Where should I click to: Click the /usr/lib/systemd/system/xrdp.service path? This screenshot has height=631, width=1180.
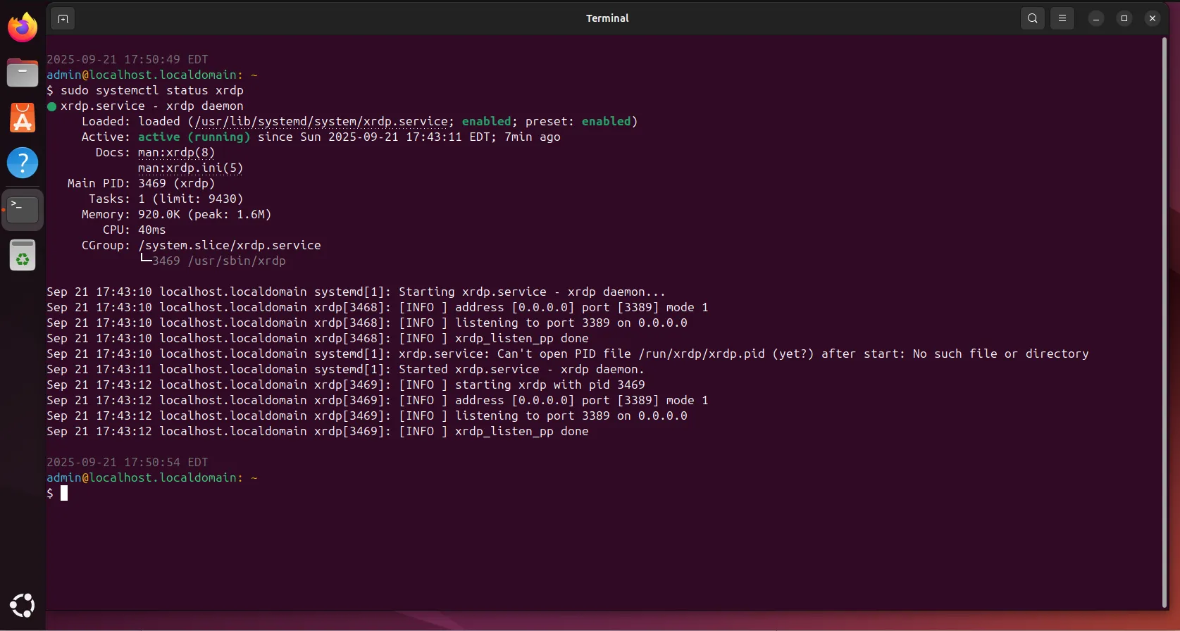321,121
